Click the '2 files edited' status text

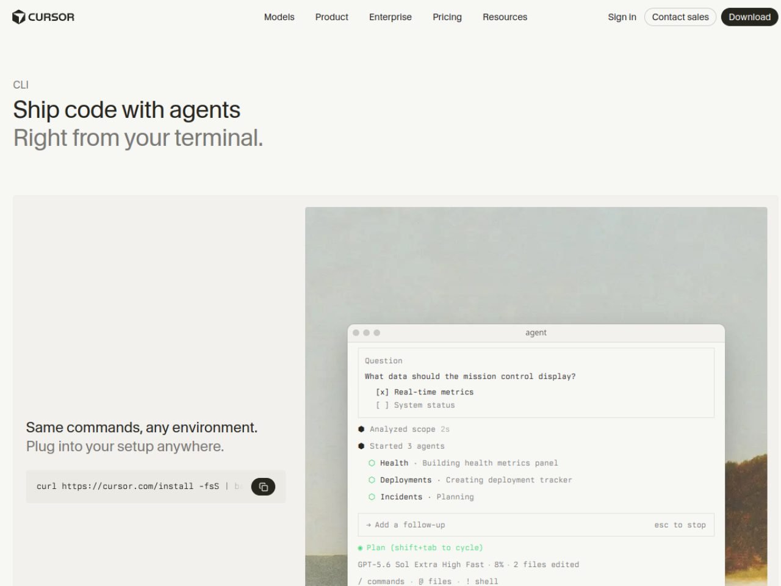click(x=546, y=565)
